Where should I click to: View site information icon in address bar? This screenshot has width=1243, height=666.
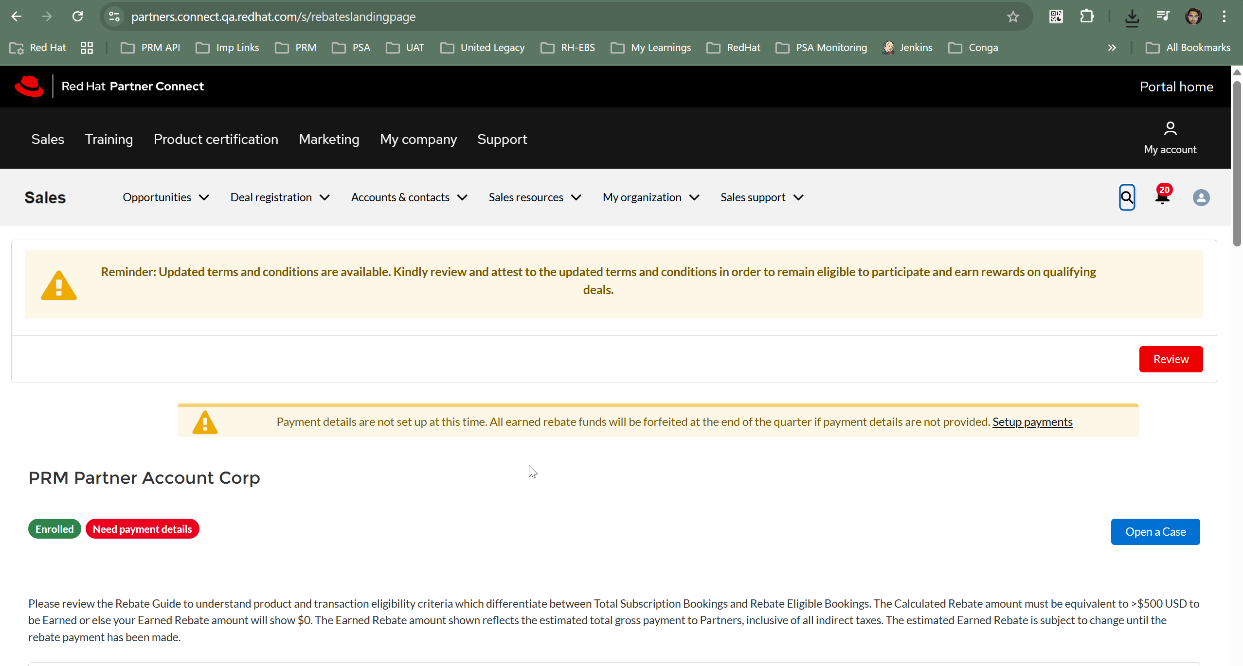pos(114,17)
